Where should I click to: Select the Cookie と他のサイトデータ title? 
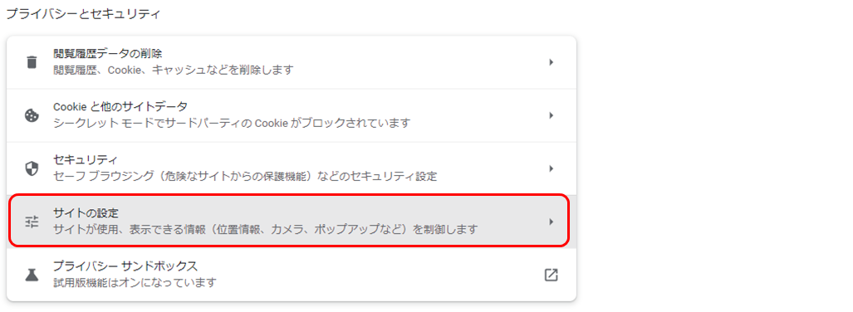[120, 106]
